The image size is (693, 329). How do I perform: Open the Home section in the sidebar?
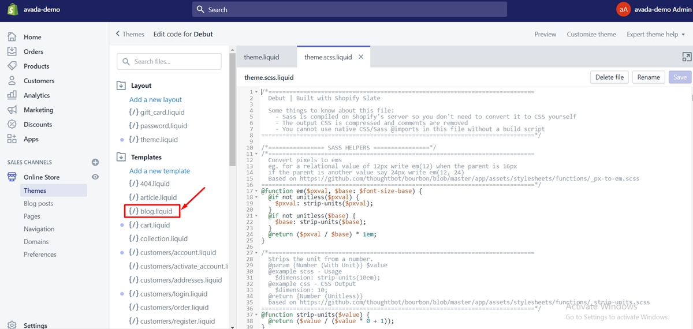32,37
